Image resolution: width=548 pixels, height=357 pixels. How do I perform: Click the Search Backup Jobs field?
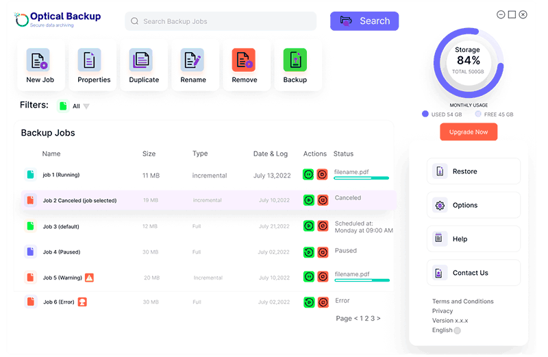(x=221, y=21)
